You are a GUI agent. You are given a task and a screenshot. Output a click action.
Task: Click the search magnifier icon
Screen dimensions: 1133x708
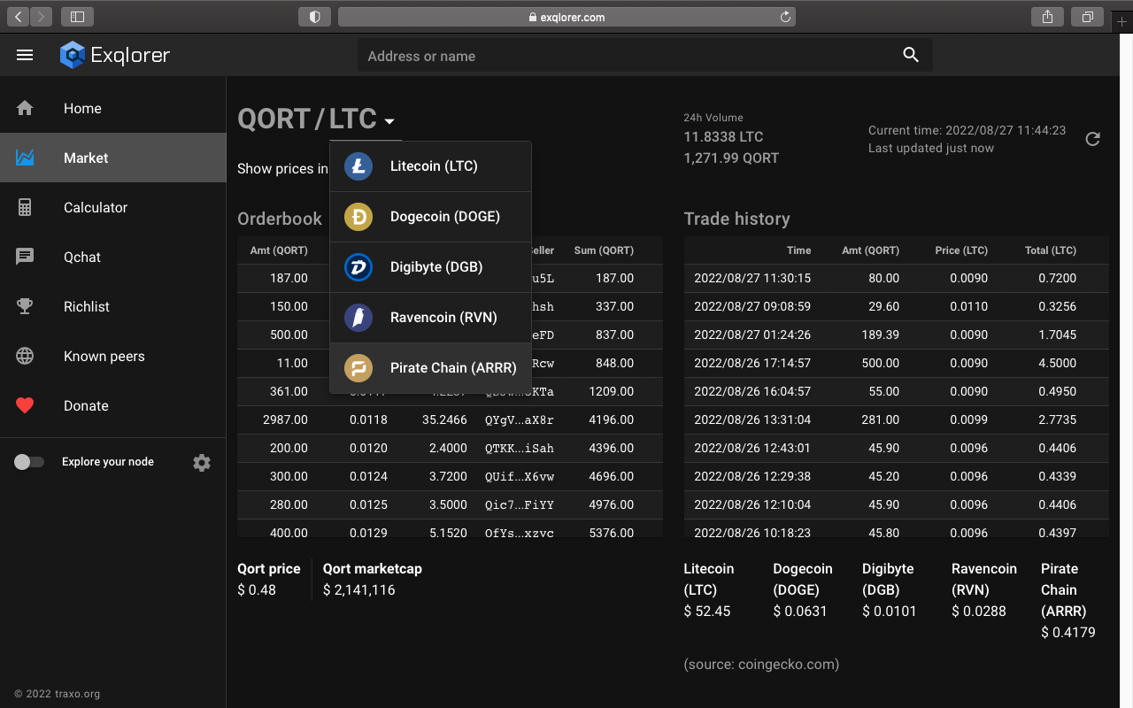pyautogui.click(x=911, y=55)
